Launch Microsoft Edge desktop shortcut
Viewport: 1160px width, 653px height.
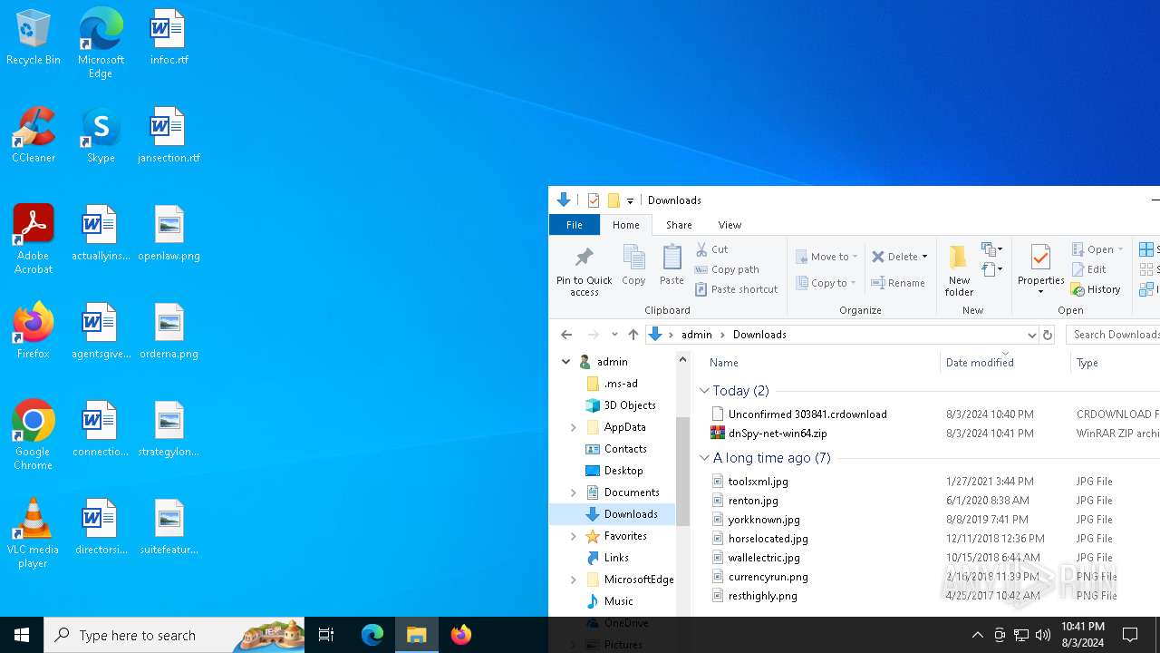[x=101, y=44]
